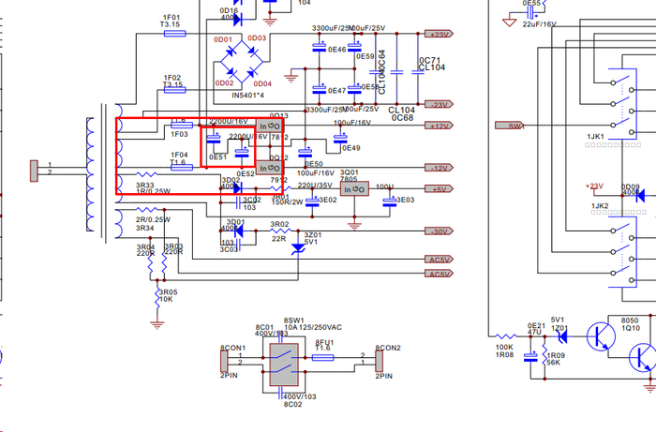Image resolution: width=656 pixels, height=432 pixels.
Task: Select electrolytic capacitor 0E59
Action: pyautogui.click(x=354, y=46)
